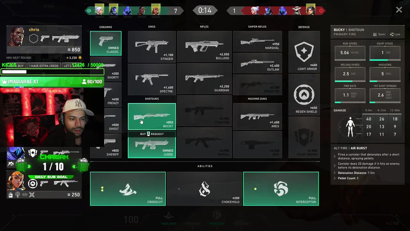This screenshot has width=410, height=231.
Task: Select the Operator sniper rifle card
Action: pyautogui.click(x=258, y=85)
